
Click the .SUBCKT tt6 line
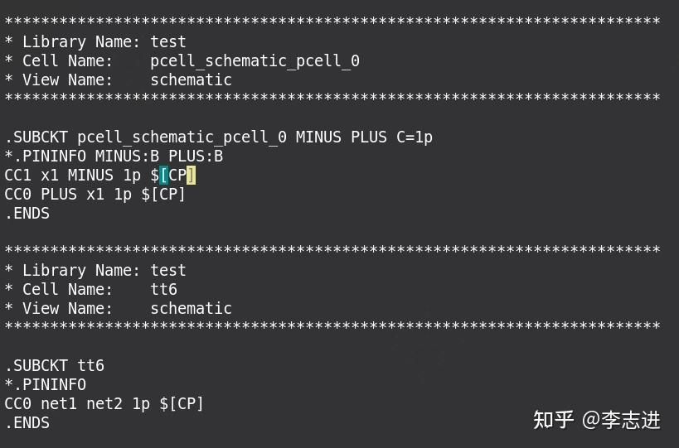click(x=55, y=365)
